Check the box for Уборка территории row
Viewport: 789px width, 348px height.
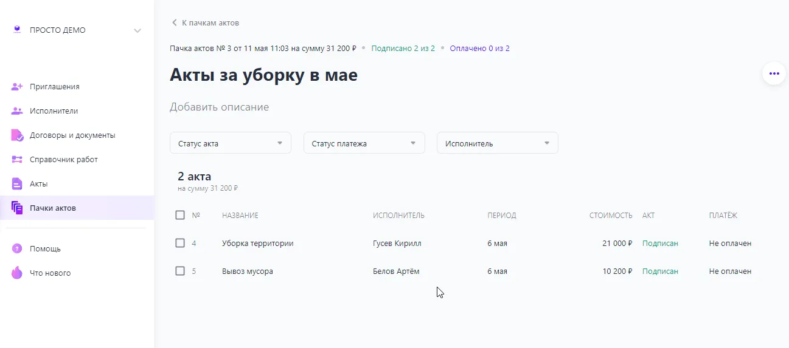(x=180, y=243)
